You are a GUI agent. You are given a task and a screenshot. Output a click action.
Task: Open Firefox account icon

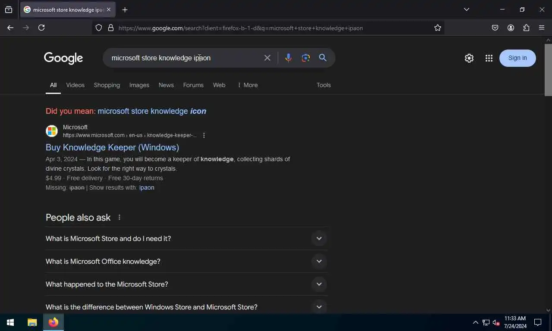[x=511, y=28]
